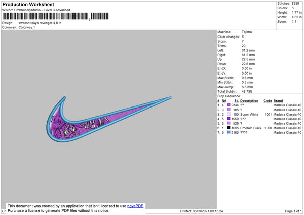Select the purple swatch for stop 2344
Image resolution: width=304 pixels, height=215 pixels.
point(229,105)
